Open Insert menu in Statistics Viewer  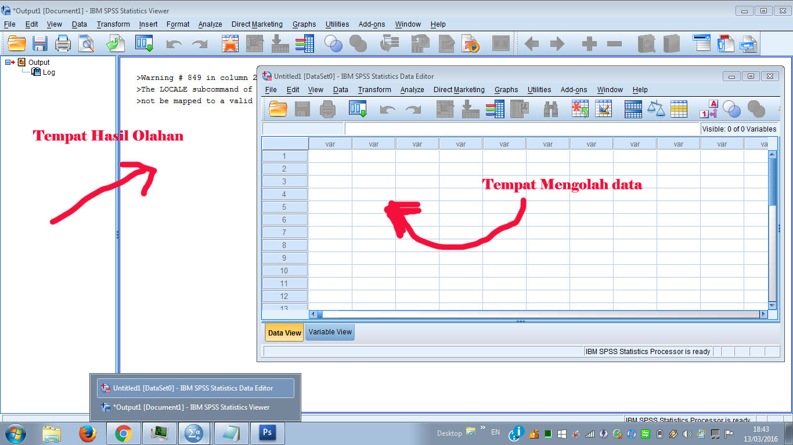point(148,24)
